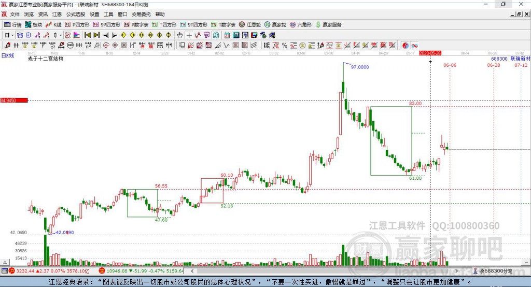Screen dimensions: 531x287
Task: Open the 江恩 menu
Action: (x=57, y=14)
